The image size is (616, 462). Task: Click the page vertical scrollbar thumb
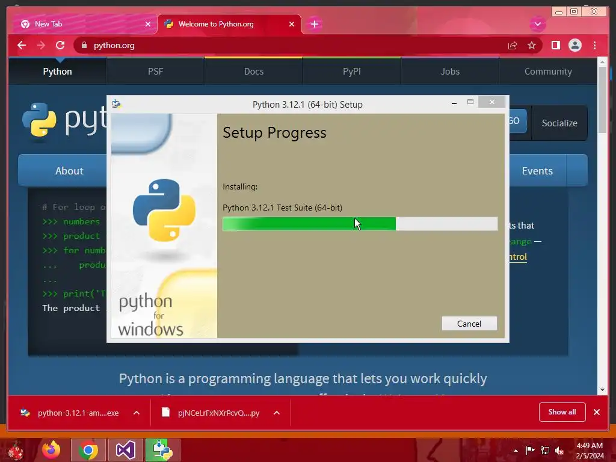[602, 100]
